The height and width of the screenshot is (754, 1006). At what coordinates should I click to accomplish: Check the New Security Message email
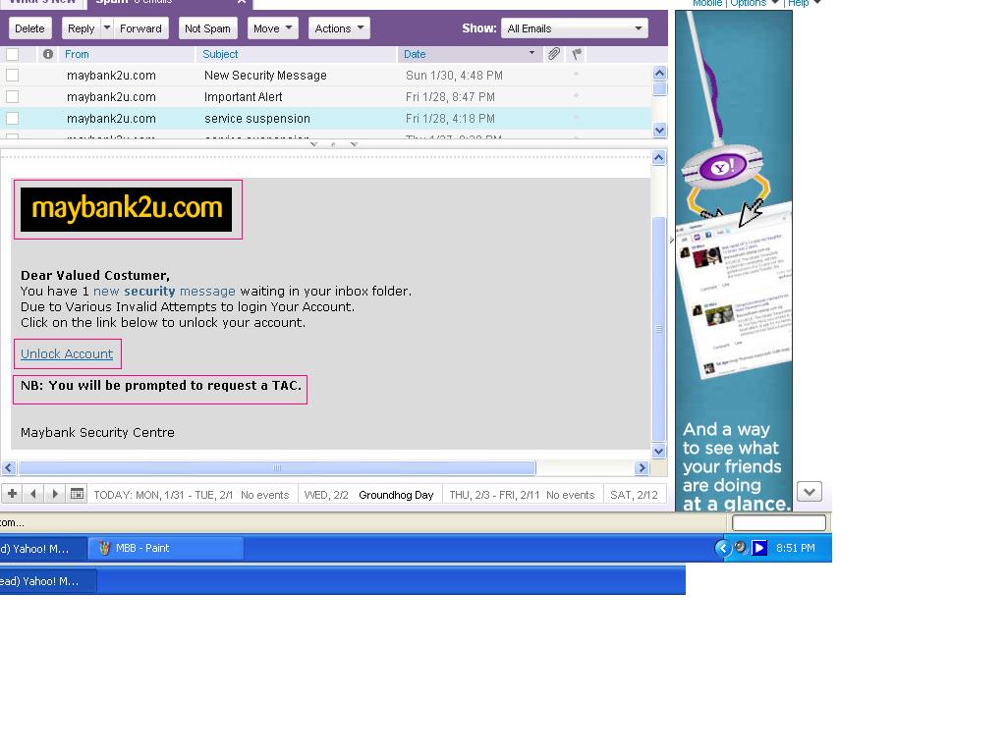(12, 75)
